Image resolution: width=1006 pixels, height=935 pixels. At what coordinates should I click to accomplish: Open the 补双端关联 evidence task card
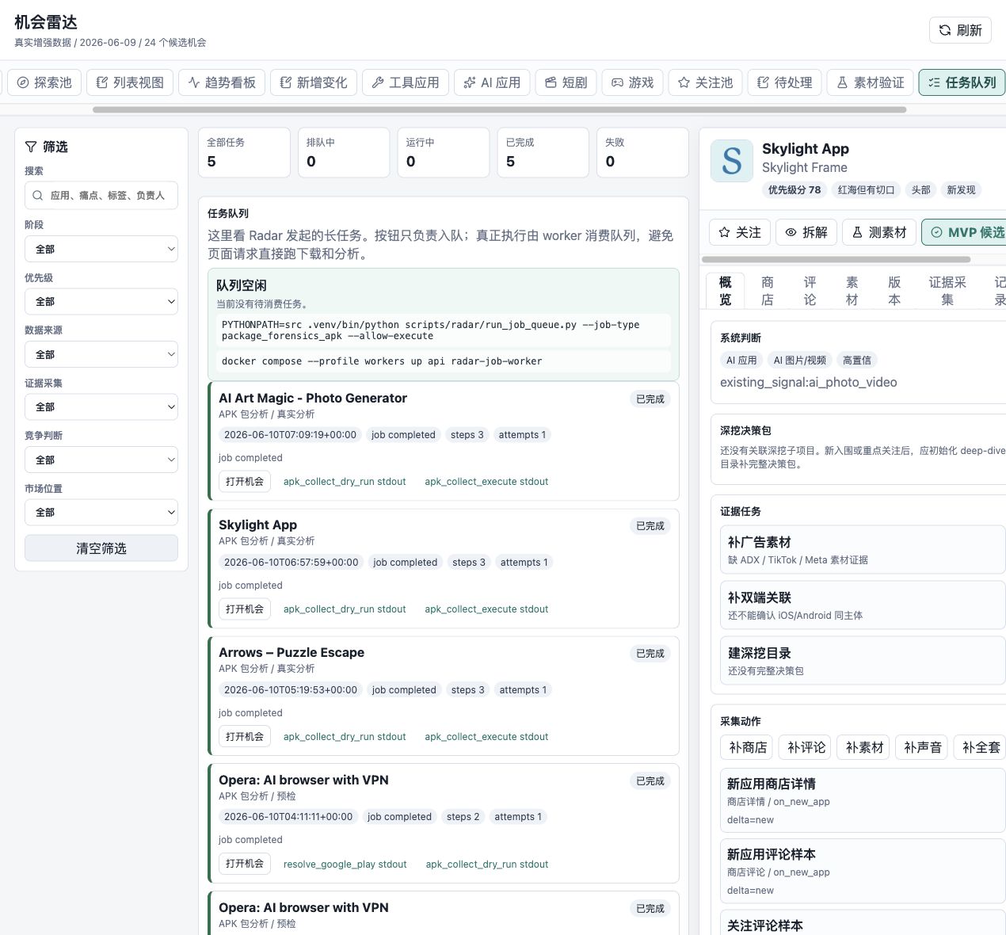(863, 605)
